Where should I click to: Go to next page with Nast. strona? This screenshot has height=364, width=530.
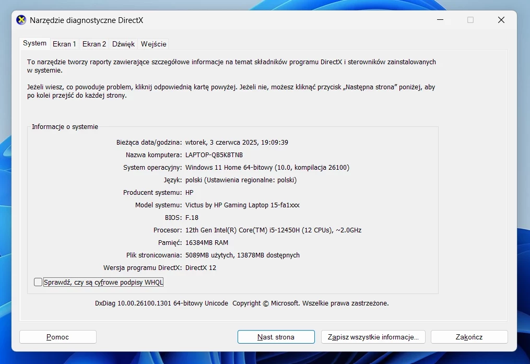pyautogui.click(x=276, y=337)
